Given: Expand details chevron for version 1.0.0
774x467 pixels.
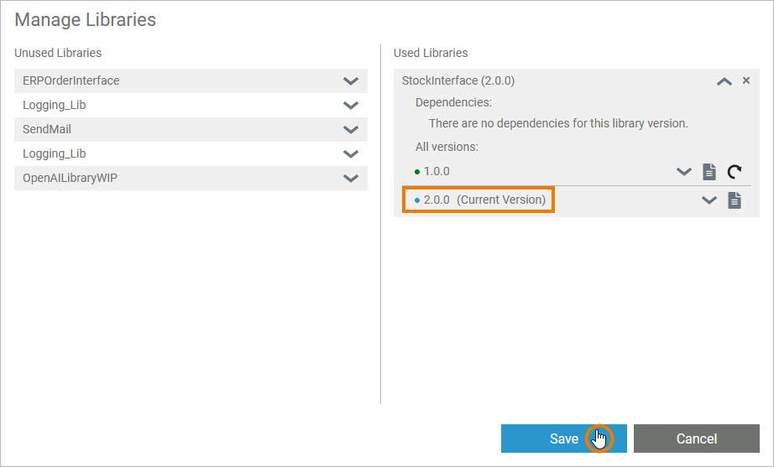Looking at the screenshot, I should click(684, 172).
